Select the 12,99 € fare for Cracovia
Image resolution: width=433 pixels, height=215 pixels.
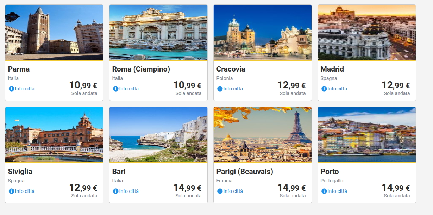pyautogui.click(x=291, y=85)
